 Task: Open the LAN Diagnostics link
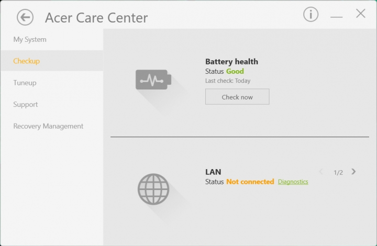pyautogui.click(x=293, y=182)
